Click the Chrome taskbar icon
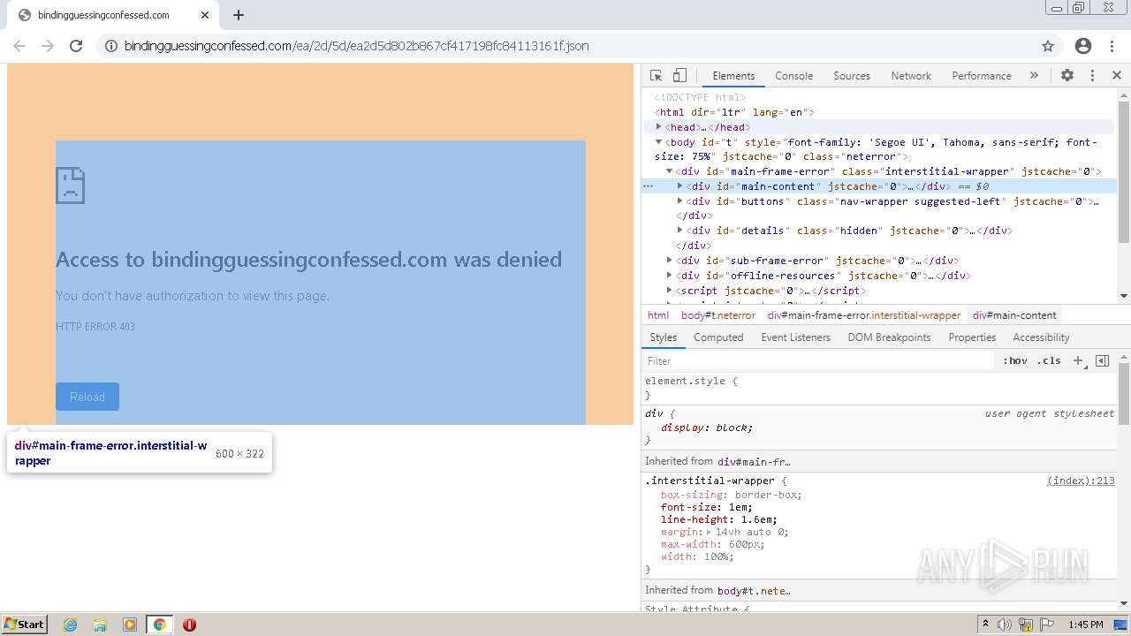1131x636 pixels. [x=160, y=625]
